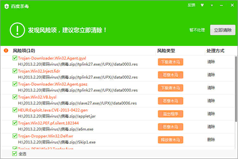Click 暂不处理 to skip handling

tap(197, 30)
